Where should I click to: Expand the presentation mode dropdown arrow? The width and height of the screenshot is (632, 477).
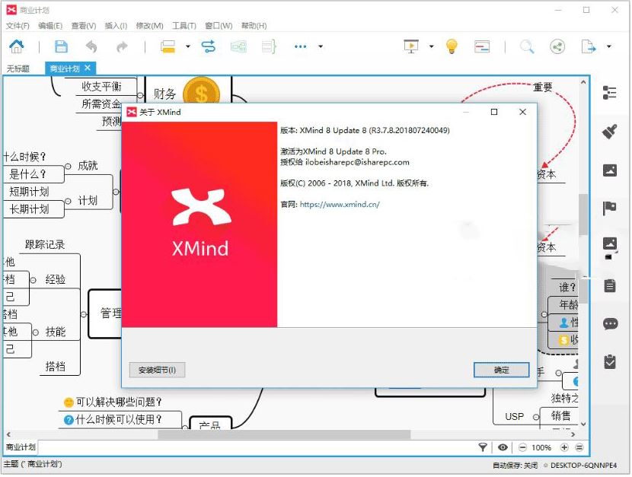[x=431, y=46]
